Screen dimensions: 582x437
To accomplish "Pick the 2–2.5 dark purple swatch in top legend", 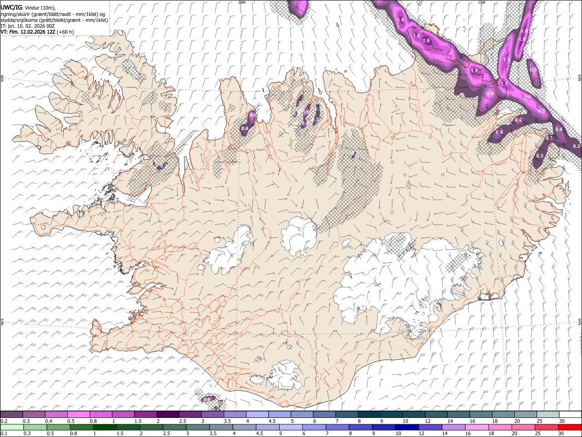I will coord(168,415).
